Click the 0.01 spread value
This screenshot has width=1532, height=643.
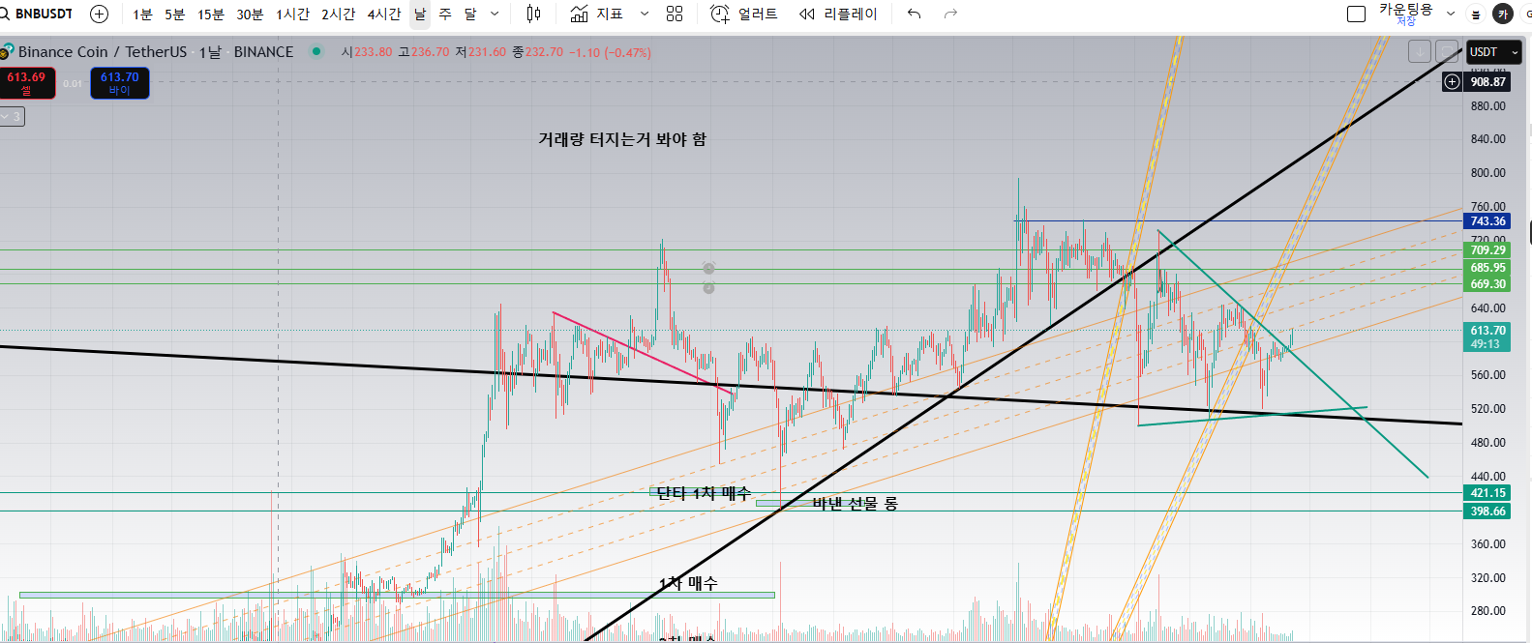(73, 84)
